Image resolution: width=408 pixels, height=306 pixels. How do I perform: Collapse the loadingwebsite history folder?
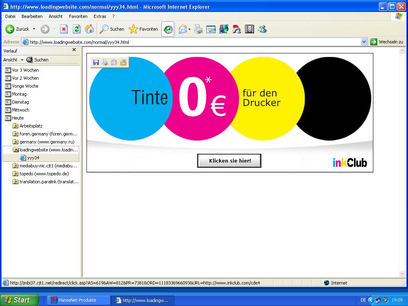click(45, 150)
